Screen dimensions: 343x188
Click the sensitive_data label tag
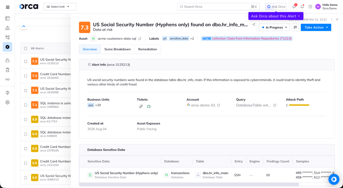tap(179, 38)
